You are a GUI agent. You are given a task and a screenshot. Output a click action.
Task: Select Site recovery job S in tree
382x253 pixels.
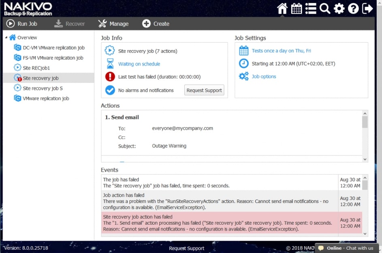[x=43, y=88]
